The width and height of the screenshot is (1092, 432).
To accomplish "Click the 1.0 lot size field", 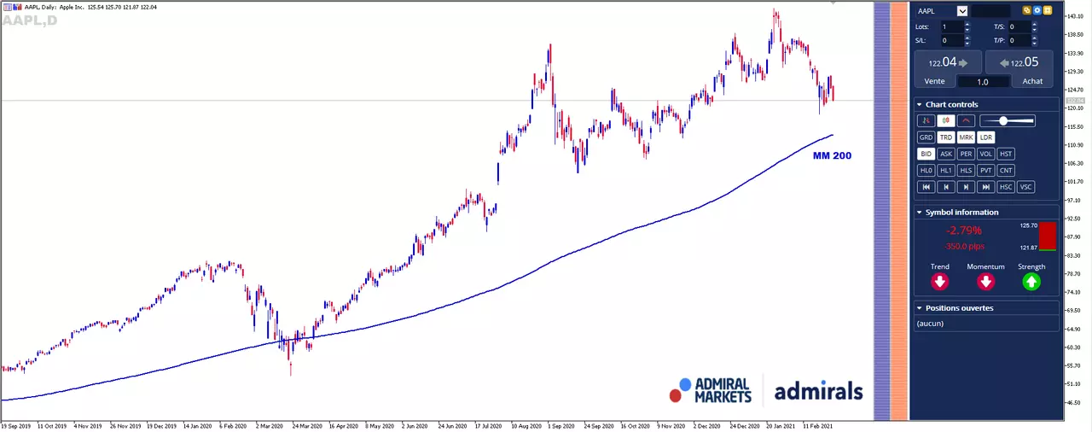I will coord(984,82).
